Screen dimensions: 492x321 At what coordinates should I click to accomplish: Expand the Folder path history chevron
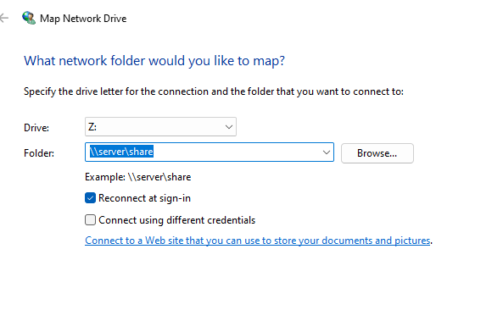[x=327, y=152]
